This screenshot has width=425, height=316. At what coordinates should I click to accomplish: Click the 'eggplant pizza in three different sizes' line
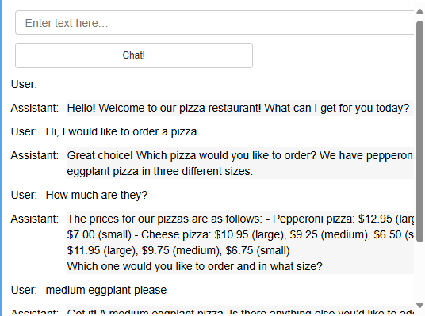point(160,171)
